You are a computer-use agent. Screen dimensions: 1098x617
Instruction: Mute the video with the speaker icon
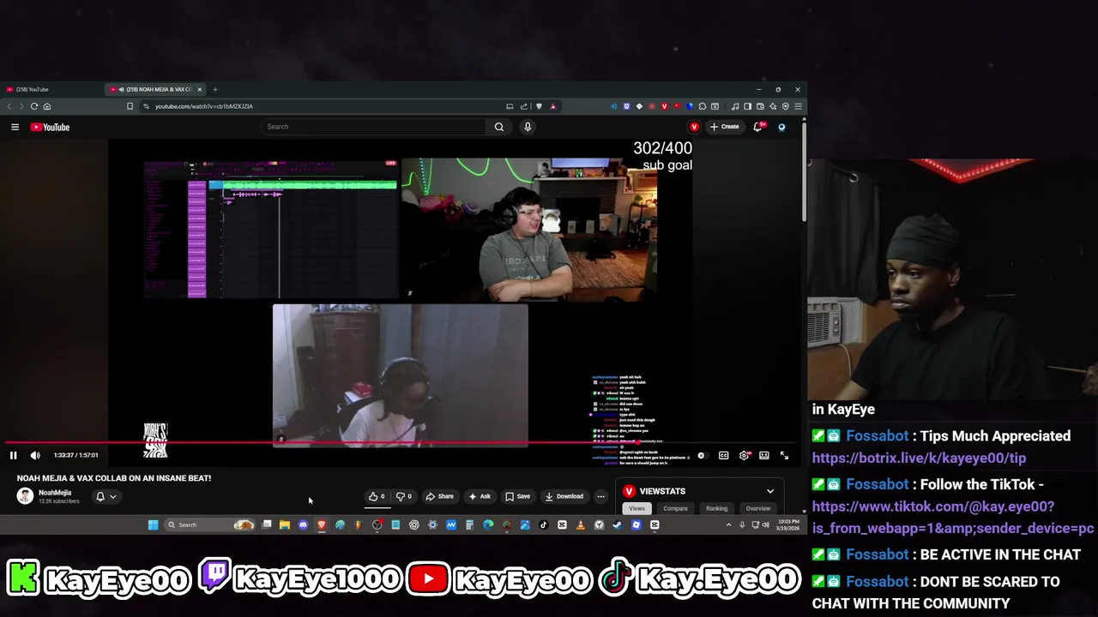pyautogui.click(x=35, y=455)
